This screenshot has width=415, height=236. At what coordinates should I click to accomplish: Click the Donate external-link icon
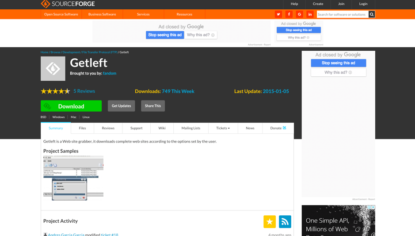click(285, 128)
